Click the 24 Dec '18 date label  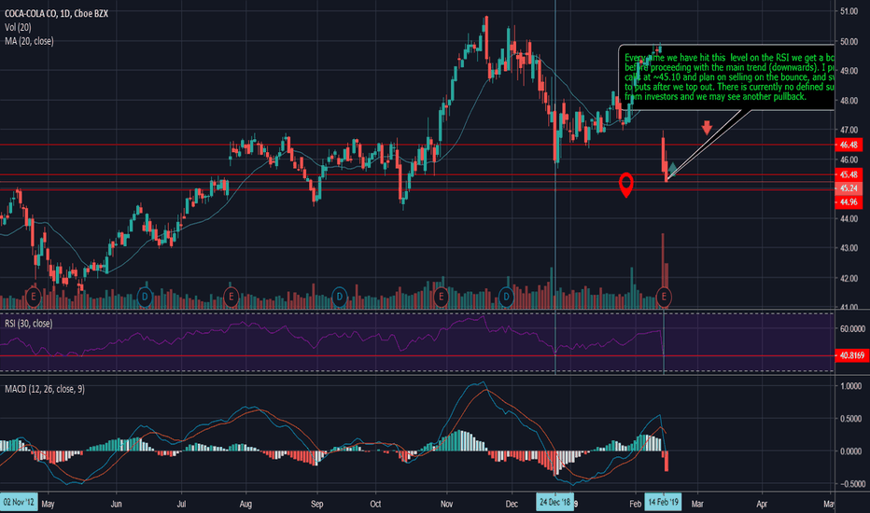click(x=554, y=503)
